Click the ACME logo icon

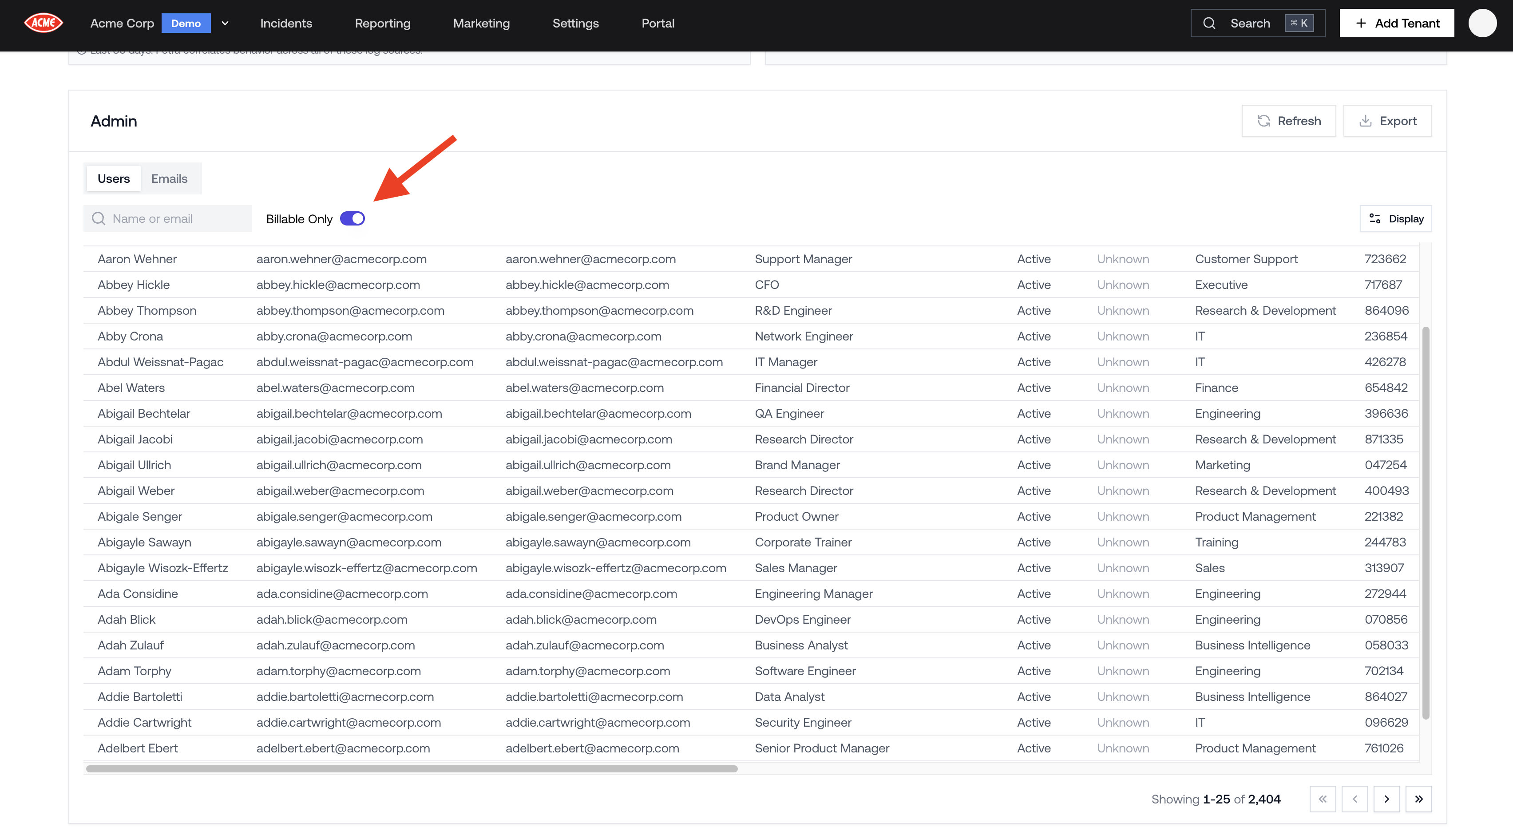[43, 23]
